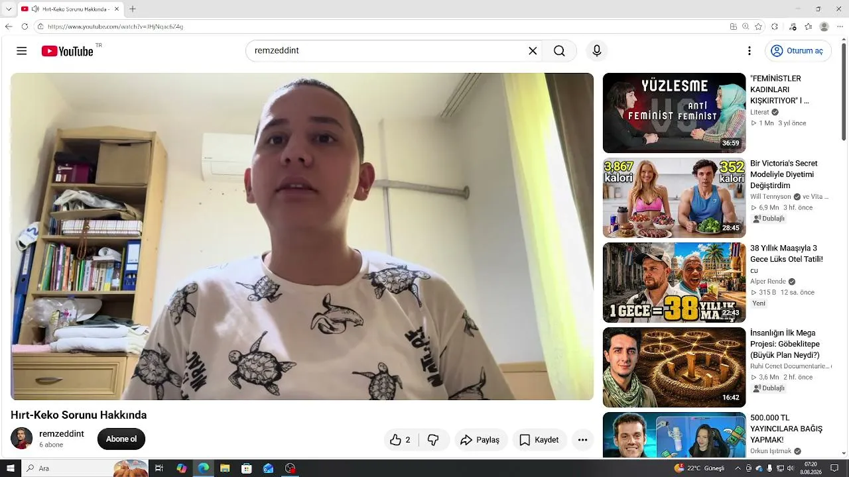Like the video with thumbs up
The width and height of the screenshot is (849, 477).
pos(401,440)
